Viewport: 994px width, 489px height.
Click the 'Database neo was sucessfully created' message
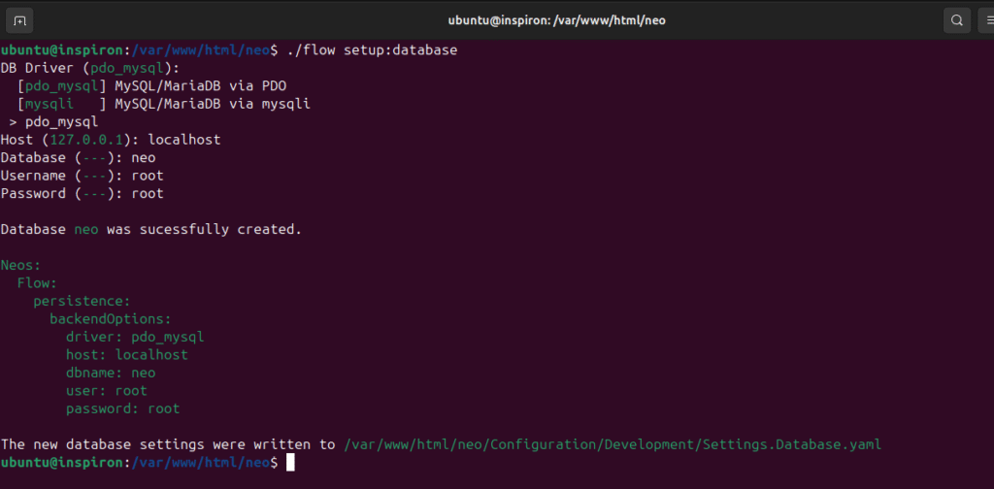click(x=151, y=229)
